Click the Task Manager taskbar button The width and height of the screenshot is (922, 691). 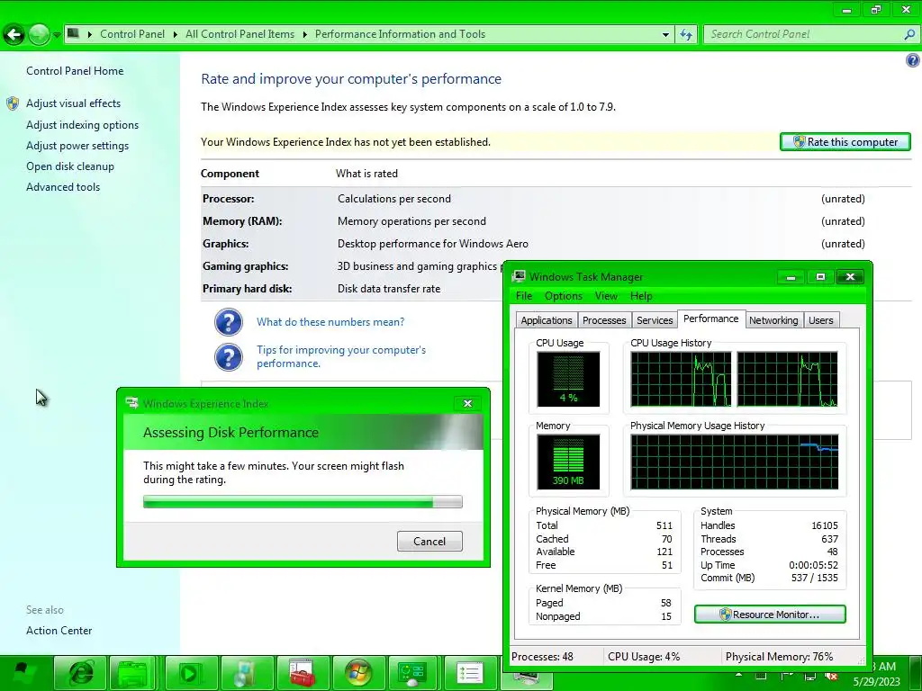[x=526, y=679]
